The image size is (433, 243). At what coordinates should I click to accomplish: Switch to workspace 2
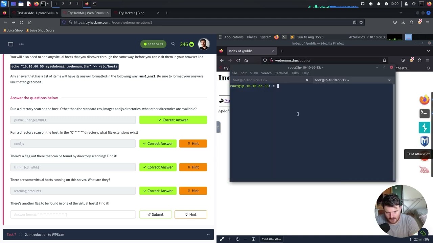tap(63, 4)
